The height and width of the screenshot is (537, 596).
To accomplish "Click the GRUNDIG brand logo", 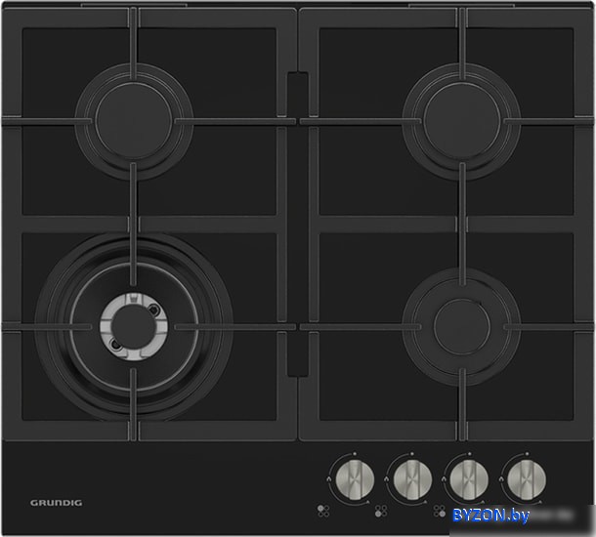I will [x=57, y=503].
